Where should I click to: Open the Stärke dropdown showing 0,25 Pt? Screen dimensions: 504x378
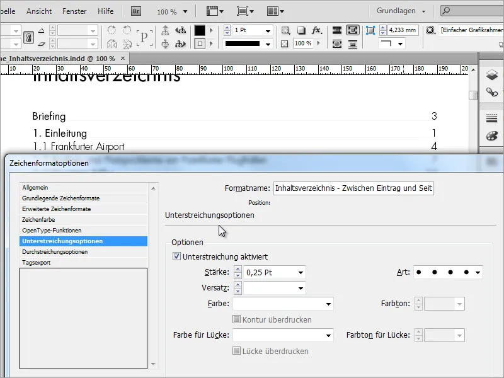pyautogui.click(x=301, y=273)
